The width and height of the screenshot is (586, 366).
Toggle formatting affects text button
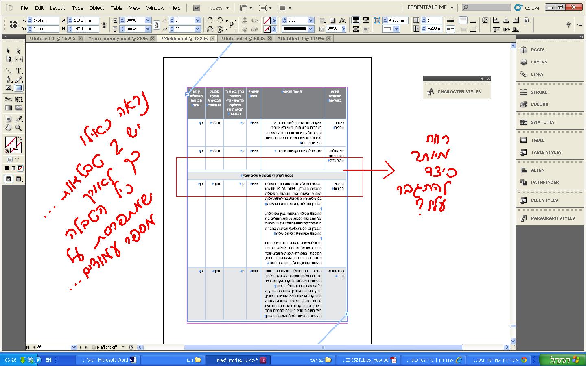[17, 159]
